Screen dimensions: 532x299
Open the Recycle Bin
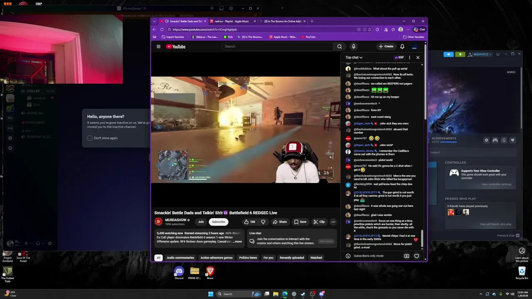pos(522,273)
